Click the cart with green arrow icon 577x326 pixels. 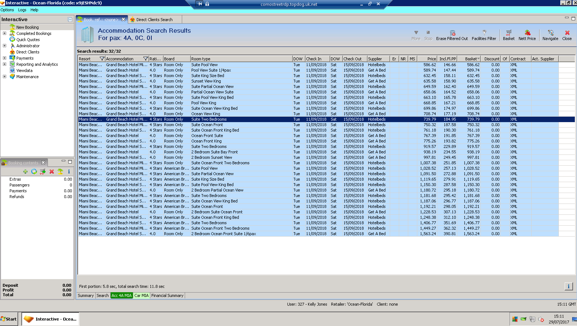pos(43,172)
